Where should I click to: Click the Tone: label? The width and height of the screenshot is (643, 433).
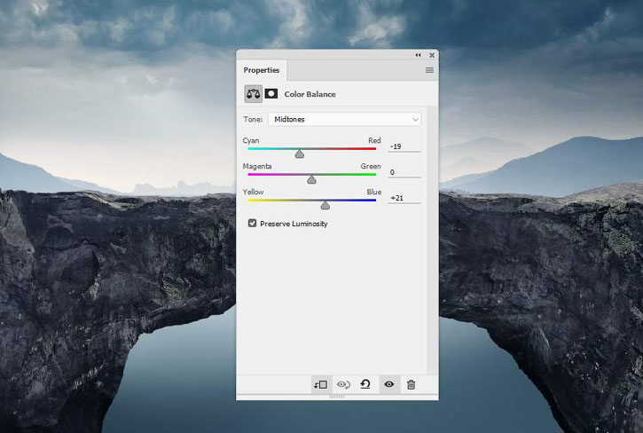pos(253,120)
